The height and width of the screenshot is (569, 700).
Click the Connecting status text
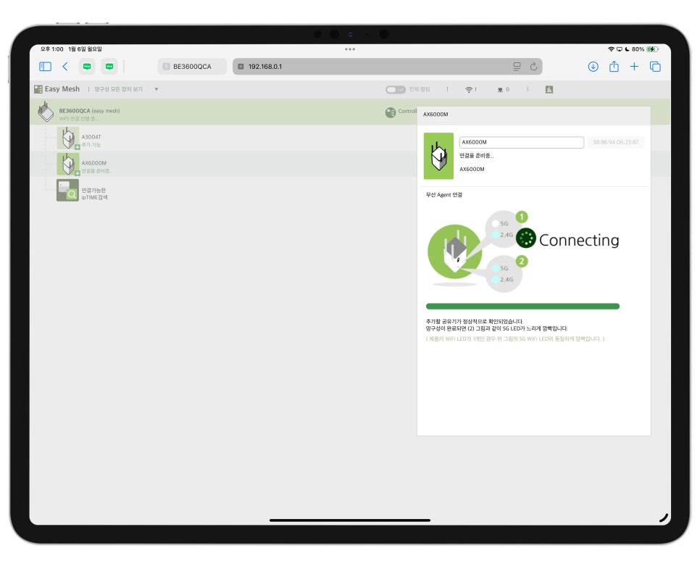point(578,240)
